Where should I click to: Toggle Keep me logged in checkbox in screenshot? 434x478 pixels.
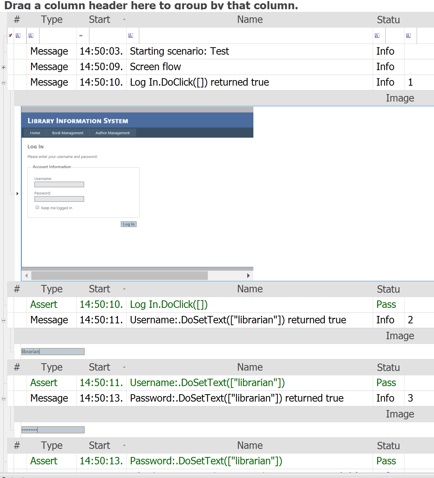click(x=37, y=207)
